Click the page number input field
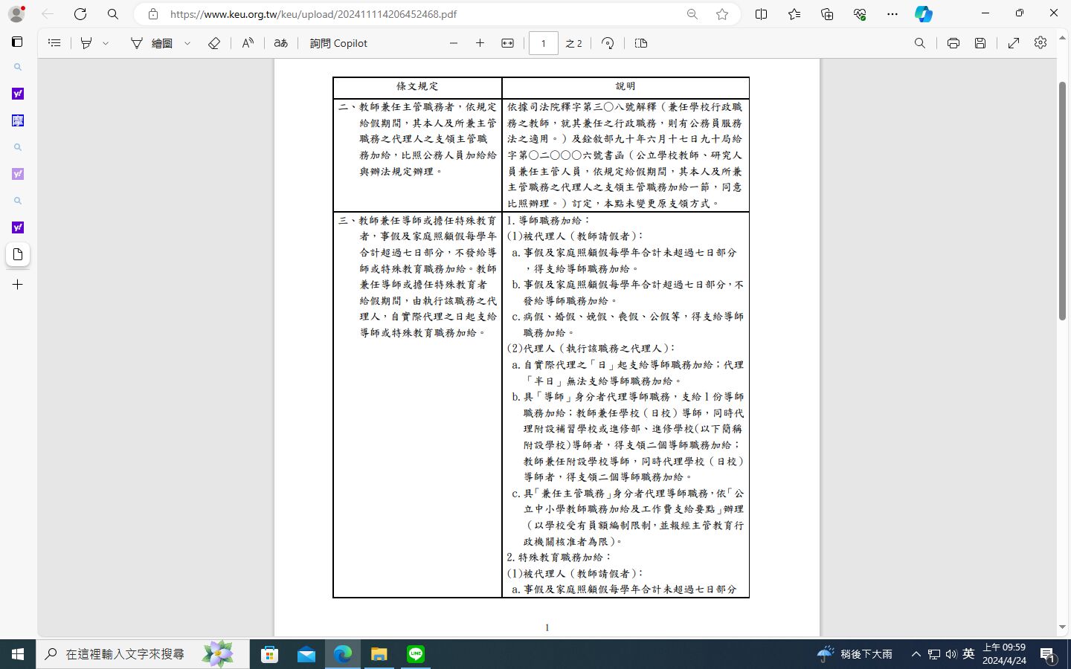The width and height of the screenshot is (1071, 669). click(543, 43)
